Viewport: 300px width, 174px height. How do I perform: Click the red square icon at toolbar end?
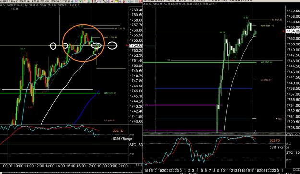click(140, 1)
